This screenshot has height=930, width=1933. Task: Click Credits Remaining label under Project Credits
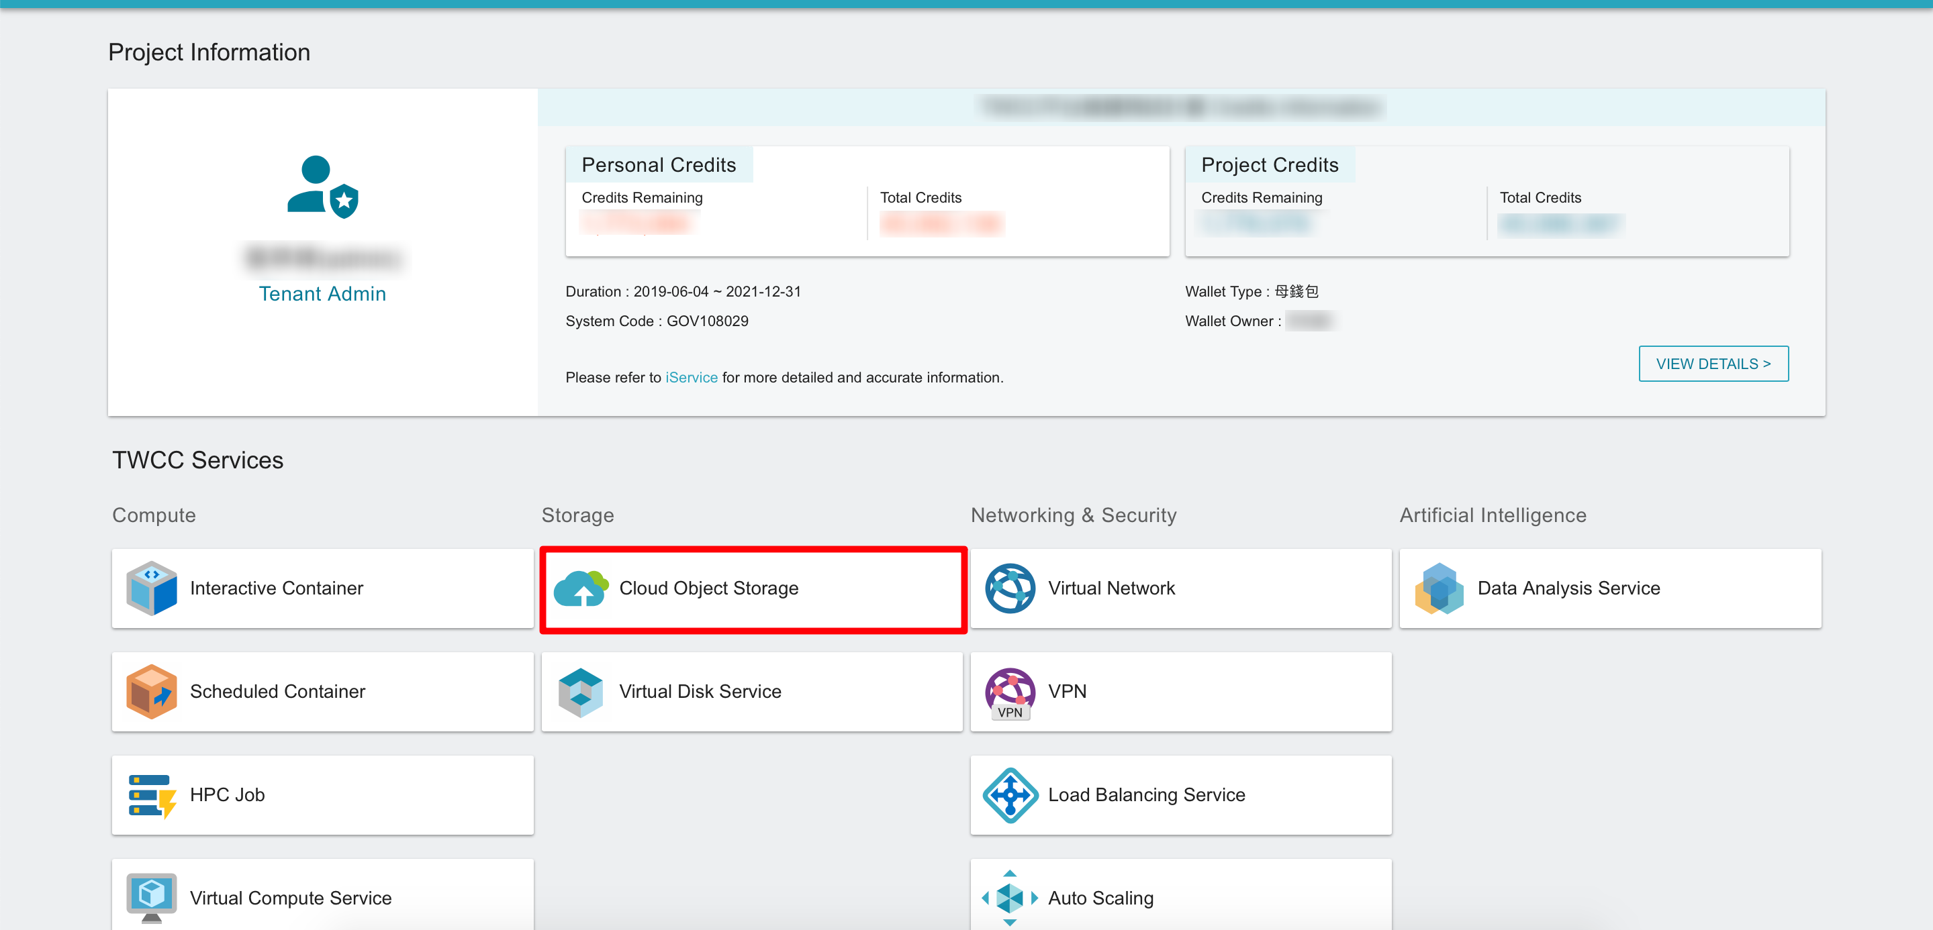coord(1262,197)
